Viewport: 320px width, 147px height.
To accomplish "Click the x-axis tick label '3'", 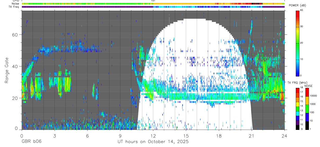I will [54, 135].
